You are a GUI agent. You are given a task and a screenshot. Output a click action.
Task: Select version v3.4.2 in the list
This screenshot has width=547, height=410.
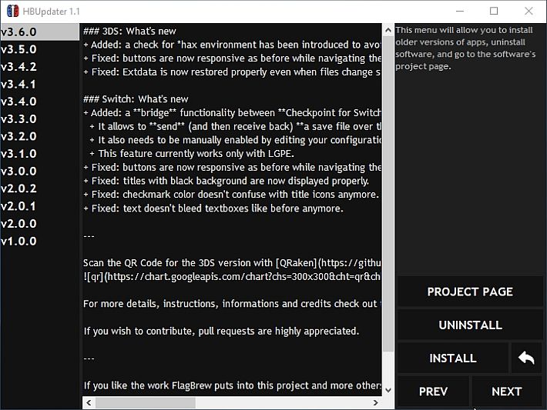click(x=40, y=66)
